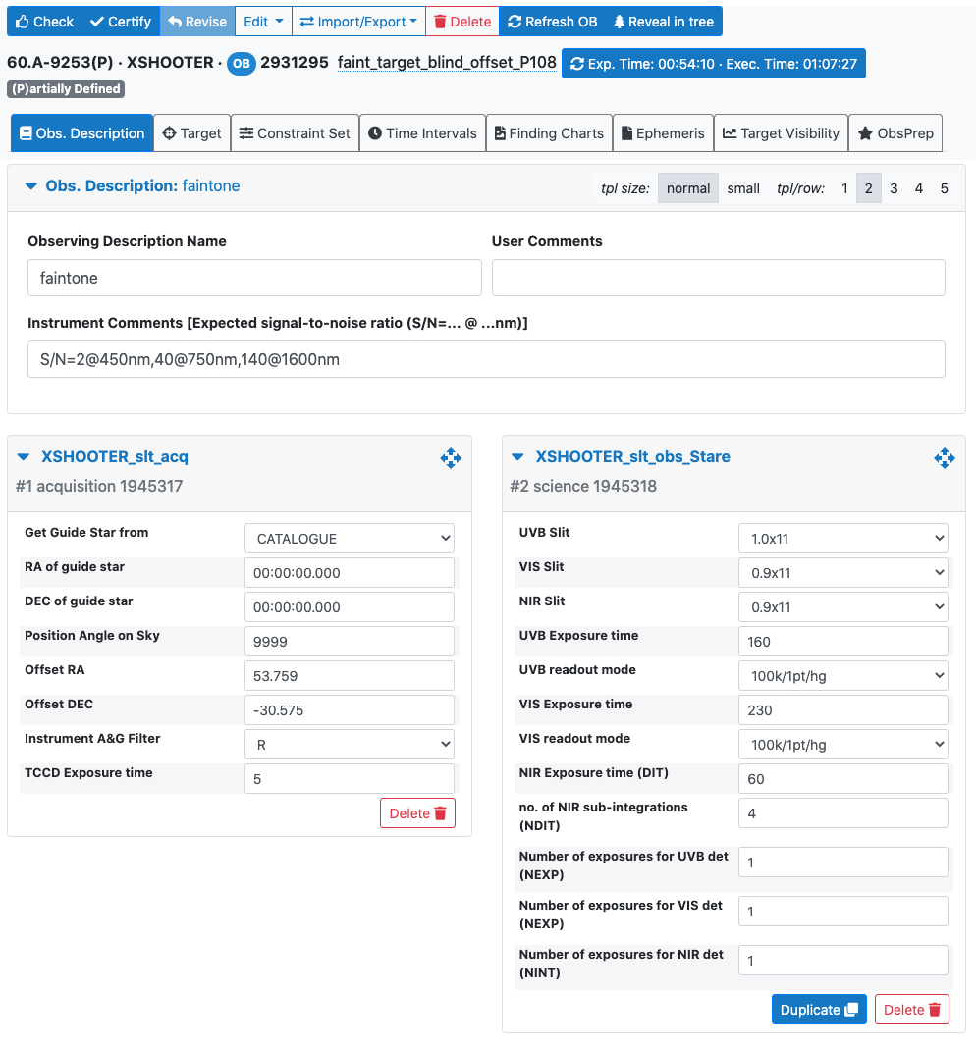Open the UVB Slit dropdown

tap(842, 539)
